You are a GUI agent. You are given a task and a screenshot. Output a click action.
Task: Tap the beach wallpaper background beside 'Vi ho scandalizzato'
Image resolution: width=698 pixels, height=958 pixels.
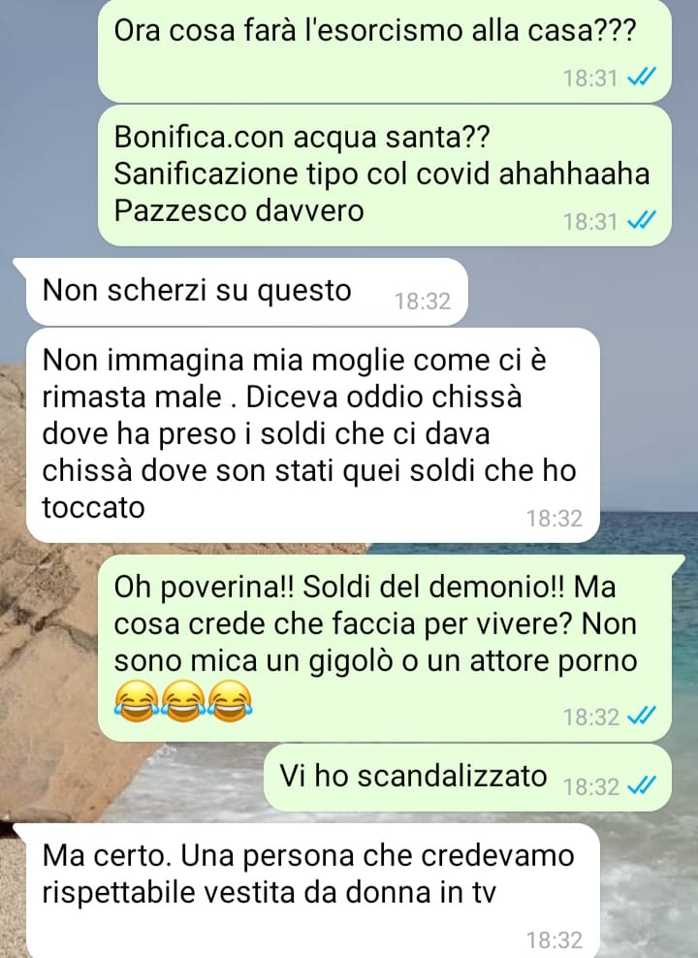point(131,779)
